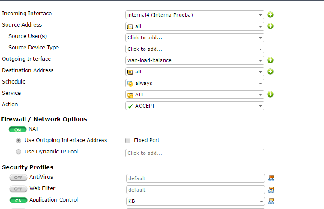The image size is (324, 209).
Task: Open Application Control profile edit icon
Action: coord(271,201)
